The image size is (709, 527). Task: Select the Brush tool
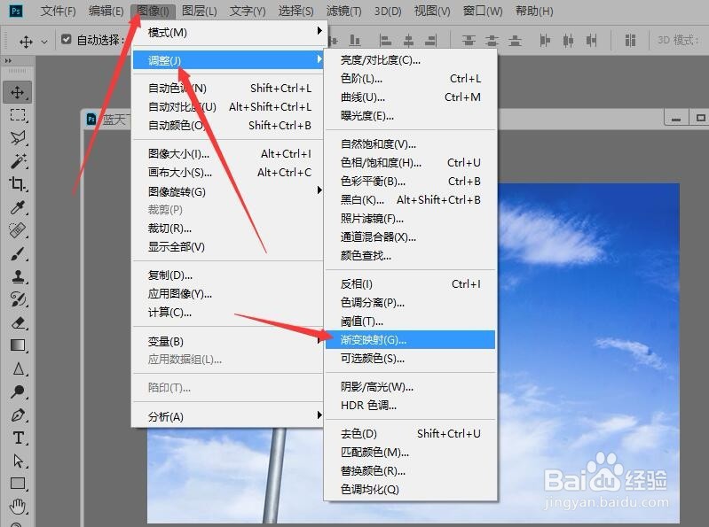[x=17, y=253]
